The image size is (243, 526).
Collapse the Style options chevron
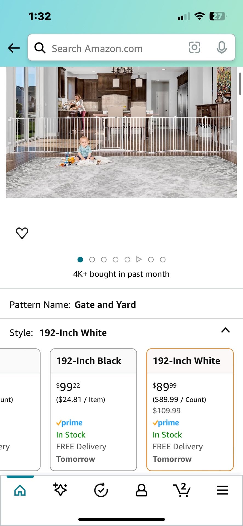point(225,330)
